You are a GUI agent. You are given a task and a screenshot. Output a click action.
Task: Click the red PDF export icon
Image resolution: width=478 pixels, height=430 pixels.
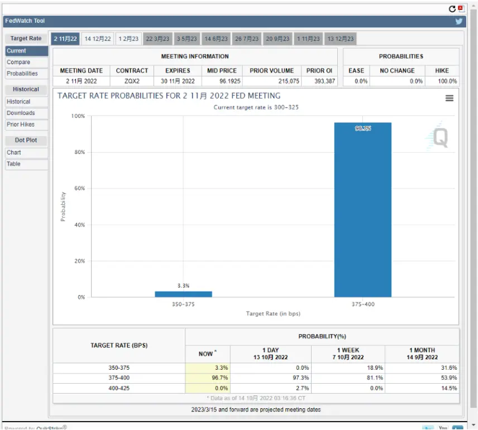point(461,8)
